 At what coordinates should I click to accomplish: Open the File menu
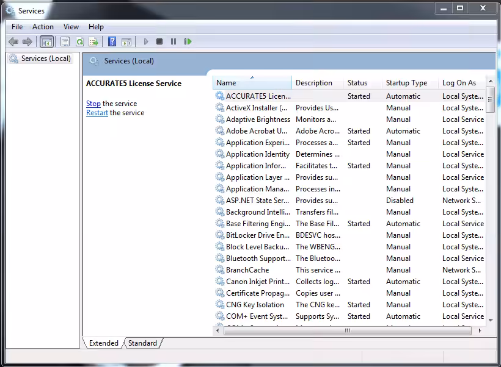pos(17,27)
